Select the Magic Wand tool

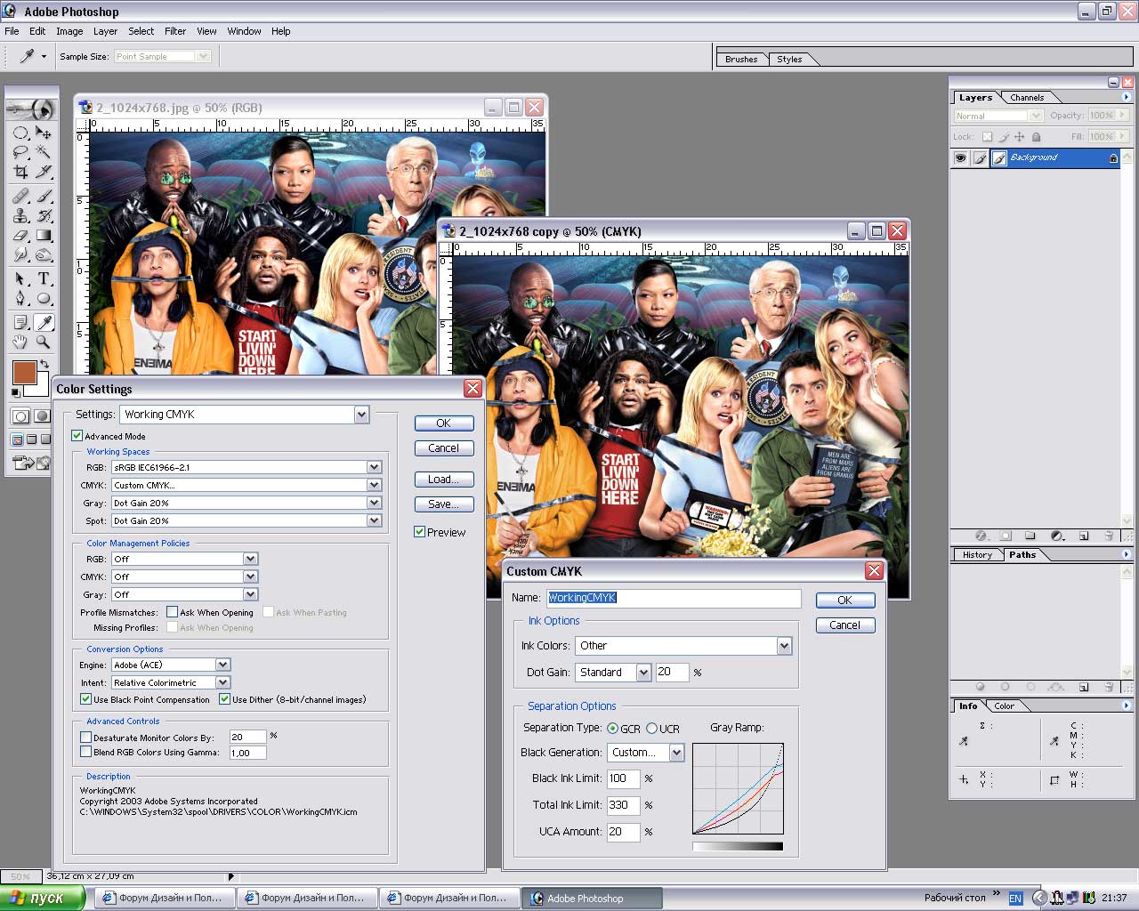pos(43,152)
